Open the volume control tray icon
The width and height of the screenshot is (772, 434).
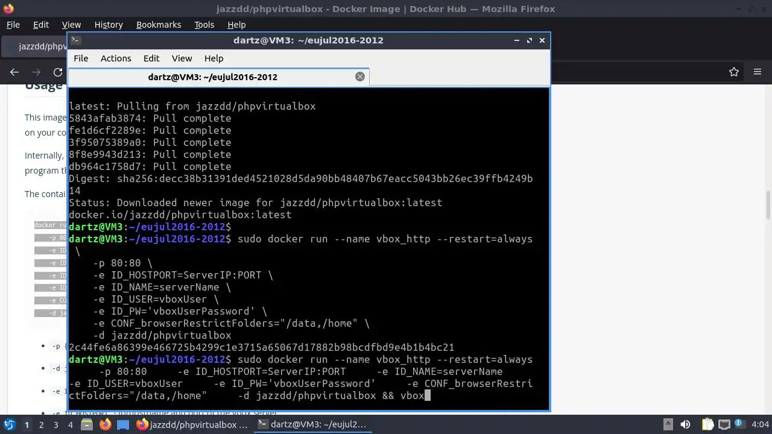685,424
